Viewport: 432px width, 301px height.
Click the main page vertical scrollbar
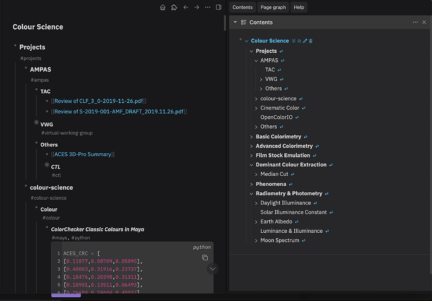225,23
